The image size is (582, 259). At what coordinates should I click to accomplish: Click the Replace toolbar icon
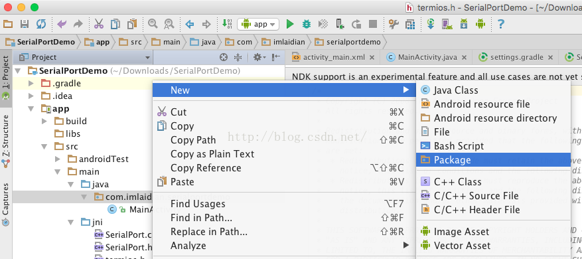(x=169, y=25)
